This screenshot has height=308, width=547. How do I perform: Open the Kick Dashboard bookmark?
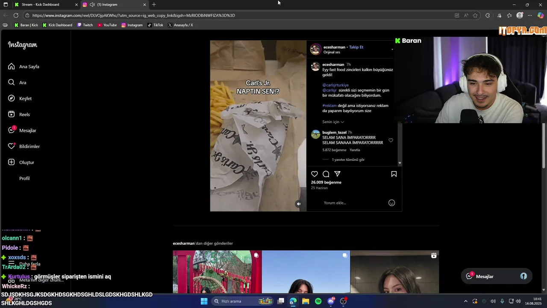coord(57,25)
